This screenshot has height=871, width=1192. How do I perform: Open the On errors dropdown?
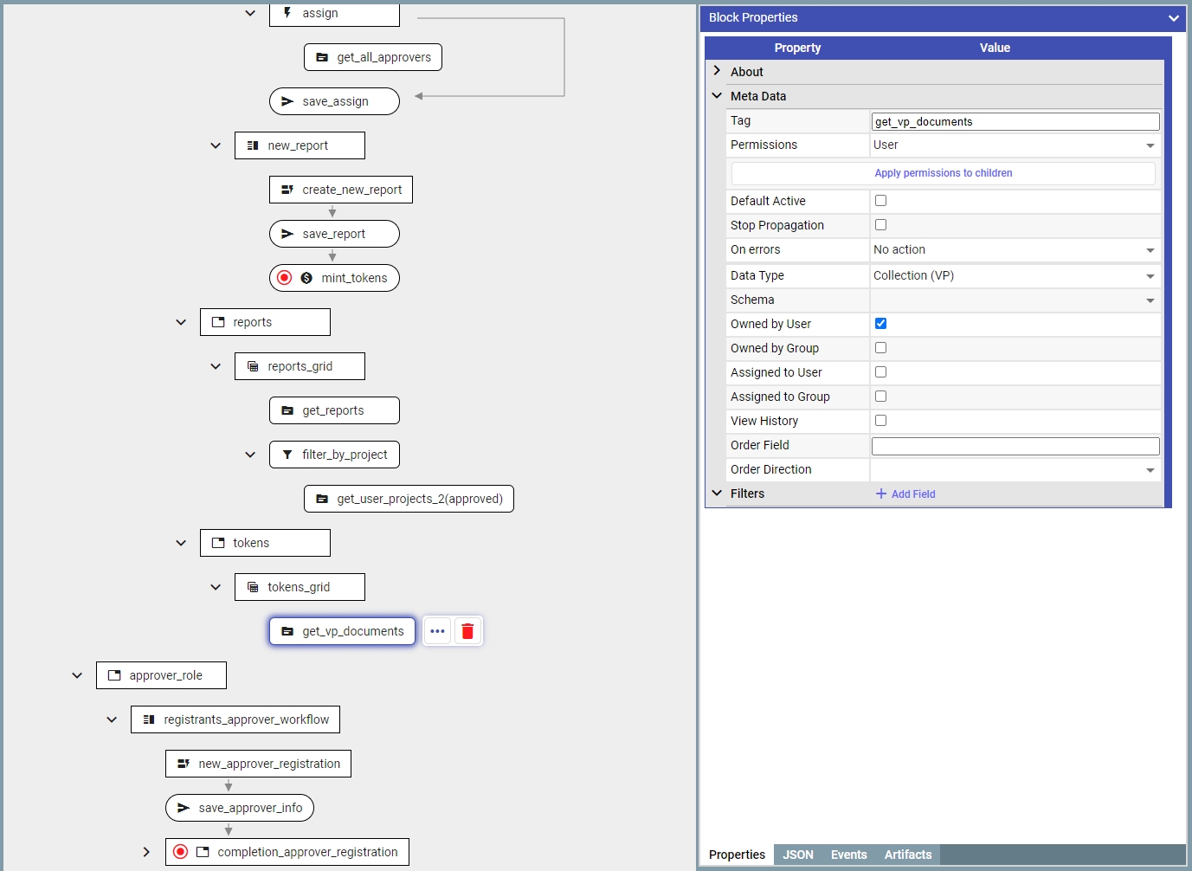pyautogui.click(x=1015, y=249)
